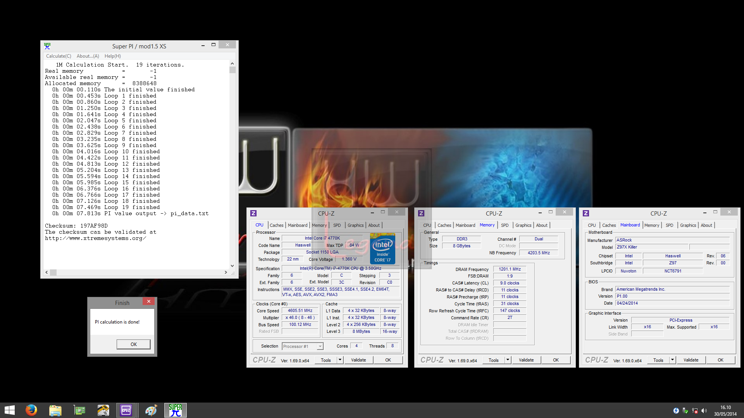
Task: Click the Z logo in Memory CPU-Z window
Action: 421,213
